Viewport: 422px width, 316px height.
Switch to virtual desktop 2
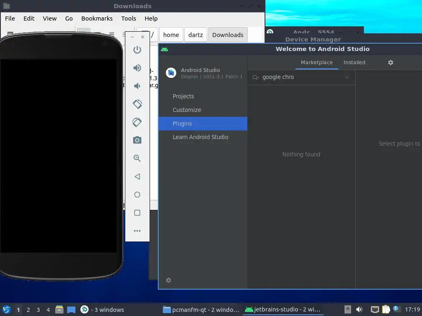[x=28, y=310]
